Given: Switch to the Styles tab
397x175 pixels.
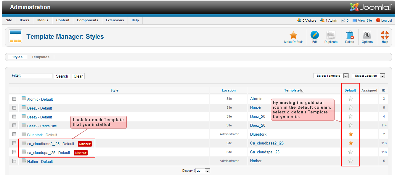Looking at the screenshot, I should point(17,57).
